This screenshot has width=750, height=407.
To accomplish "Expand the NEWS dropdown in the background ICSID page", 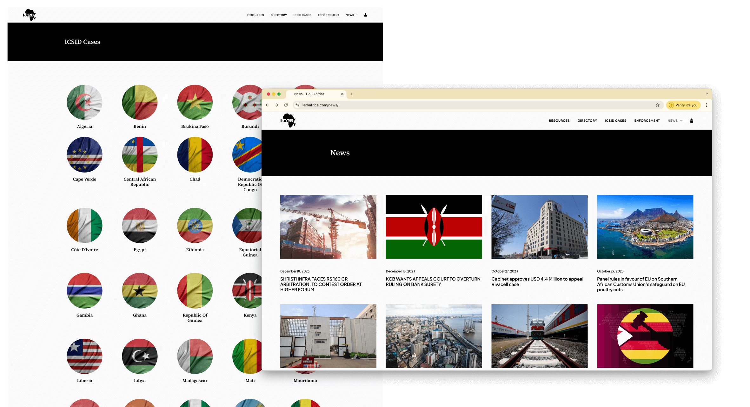I will pyautogui.click(x=351, y=15).
